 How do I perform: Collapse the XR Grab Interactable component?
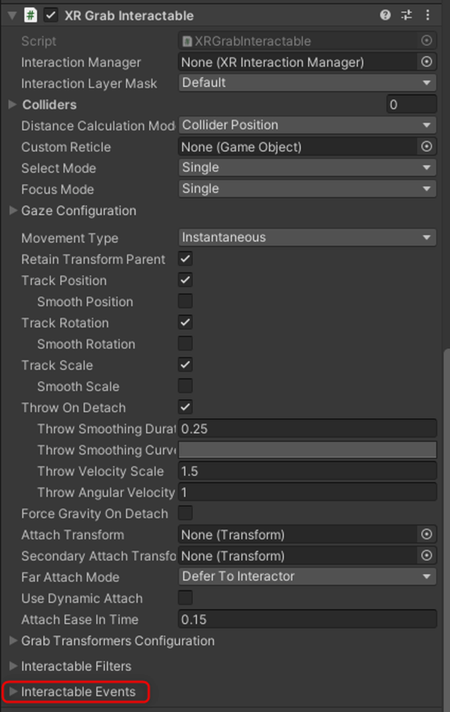[11, 16]
